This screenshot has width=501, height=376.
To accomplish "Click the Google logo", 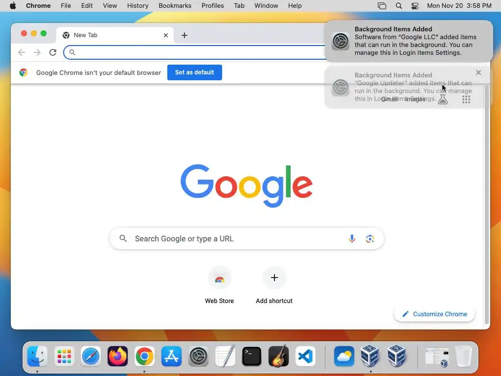I will coord(247,186).
